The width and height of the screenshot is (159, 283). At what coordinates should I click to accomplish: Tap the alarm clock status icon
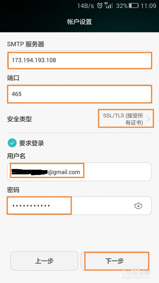pyautogui.click(x=100, y=6)
